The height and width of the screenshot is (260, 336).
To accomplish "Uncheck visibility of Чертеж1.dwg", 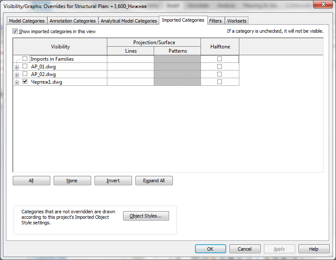I will click(25, 82).
